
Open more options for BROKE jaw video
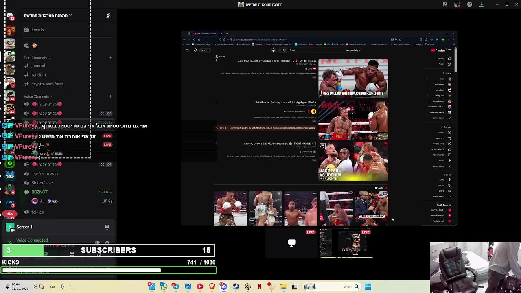[217, 143]
